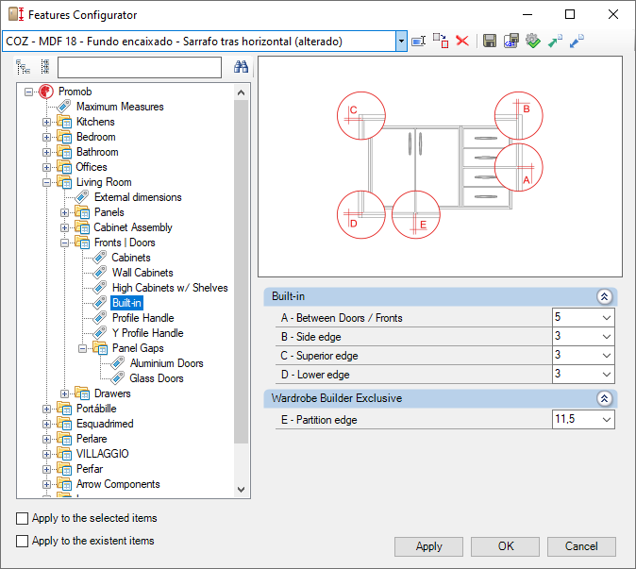Open D - Lower edge value dropdown

(607, 375)
